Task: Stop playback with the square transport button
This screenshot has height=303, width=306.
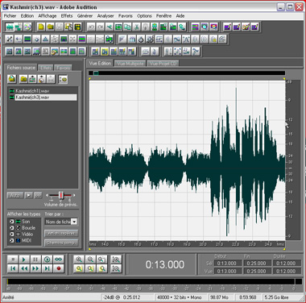Action: [x=13, y=259]
